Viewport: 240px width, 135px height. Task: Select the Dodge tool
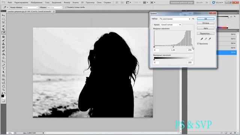(3, 61)
